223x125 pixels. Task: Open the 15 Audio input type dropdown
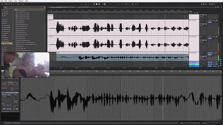(x=203, y=53)
